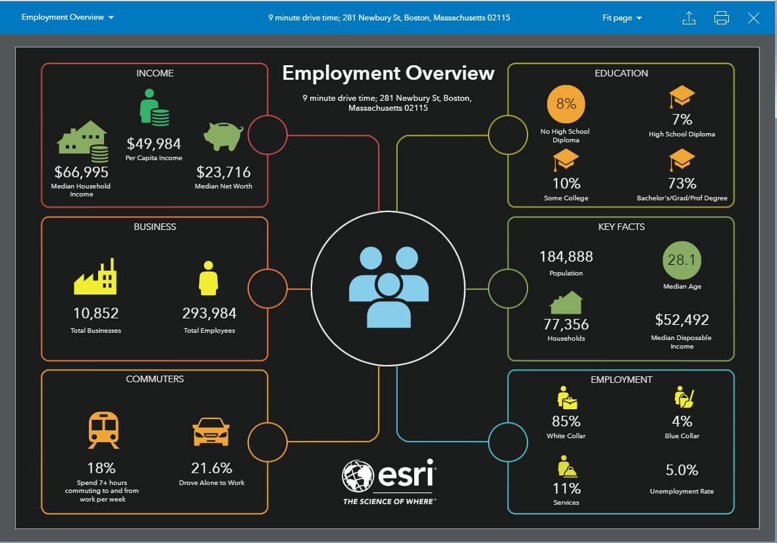Click the export share button
This screenshot has height=543, width=777.
tap(689, 18)
